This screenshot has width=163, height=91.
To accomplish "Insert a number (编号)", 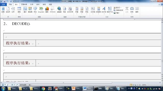I will (137, 10).
